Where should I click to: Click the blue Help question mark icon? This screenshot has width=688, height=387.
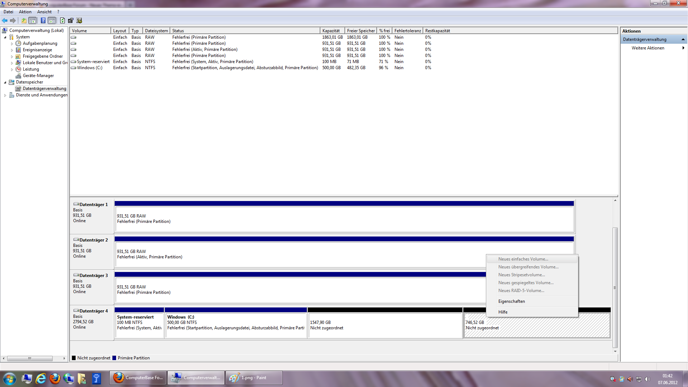(x=43, y=20)
